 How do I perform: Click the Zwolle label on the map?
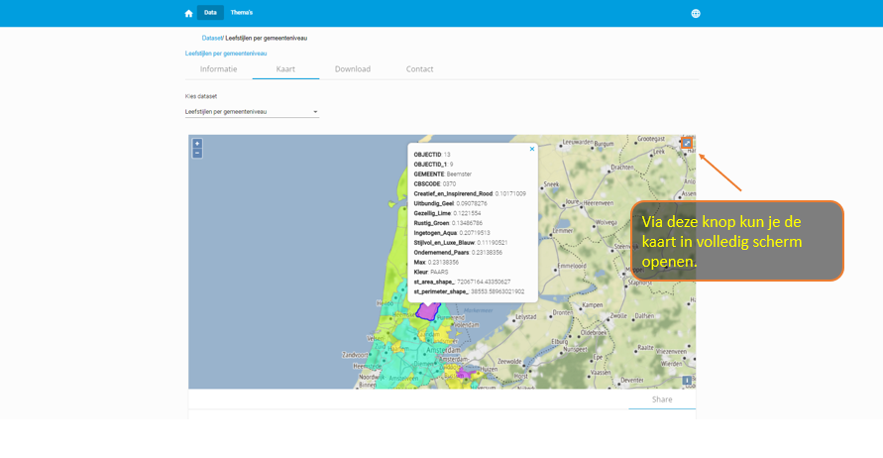pyautogui.click(x=618, y=316)
